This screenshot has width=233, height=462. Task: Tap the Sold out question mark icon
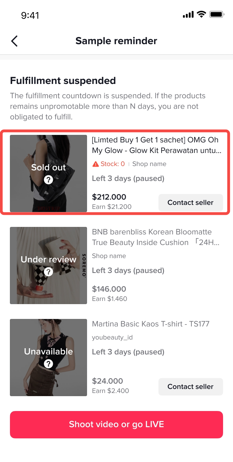[48, 180]
